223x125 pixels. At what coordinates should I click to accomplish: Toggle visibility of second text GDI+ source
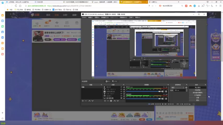tap(121, 94)
